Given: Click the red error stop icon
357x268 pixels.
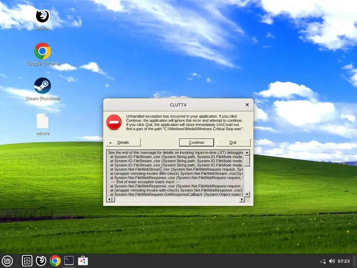Looking at the screenshot, I should tap(114, 122).
